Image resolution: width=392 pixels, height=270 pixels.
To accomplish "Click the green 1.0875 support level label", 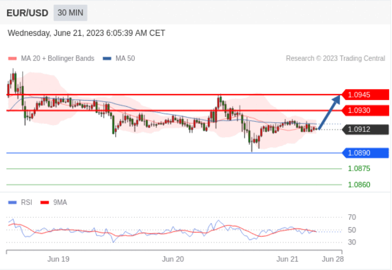I will [359, 169].
